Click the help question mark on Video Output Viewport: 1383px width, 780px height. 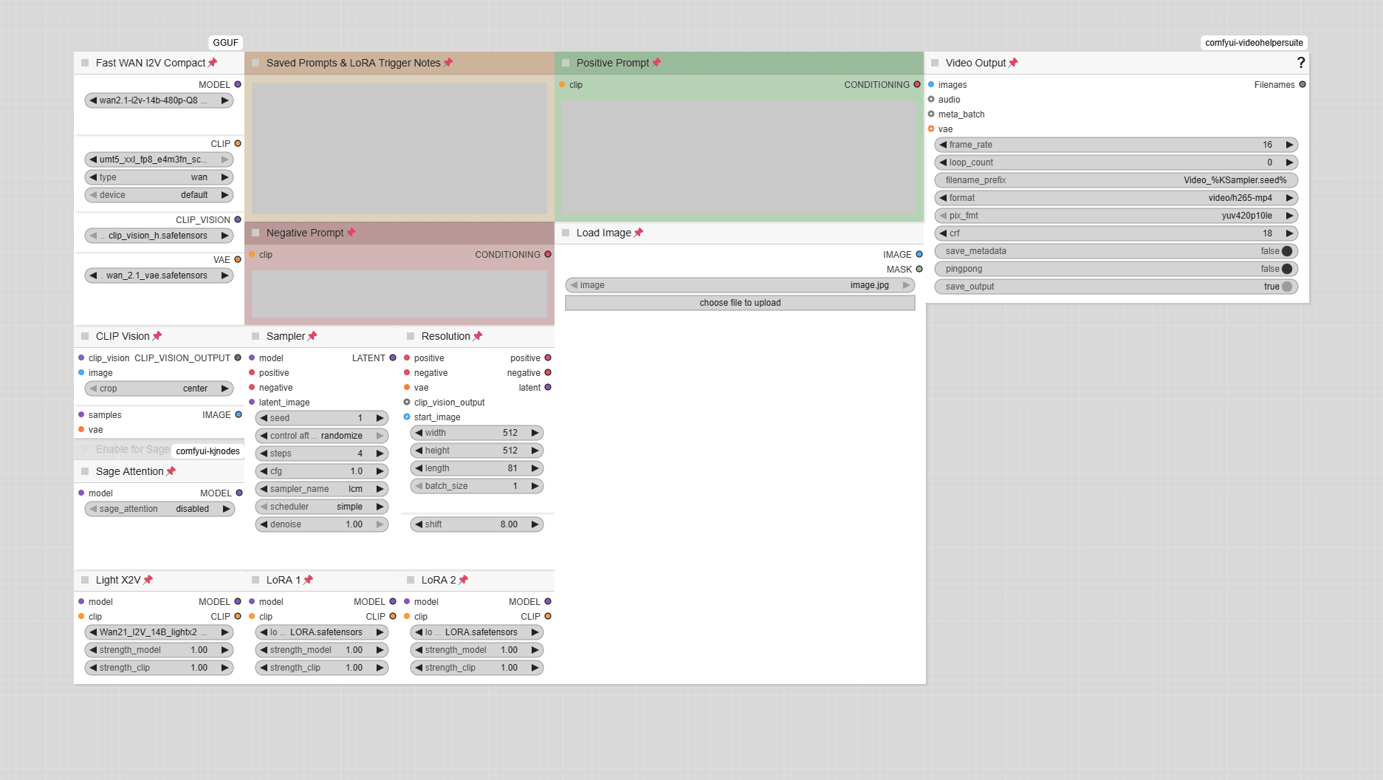(x=1300, y=63)
